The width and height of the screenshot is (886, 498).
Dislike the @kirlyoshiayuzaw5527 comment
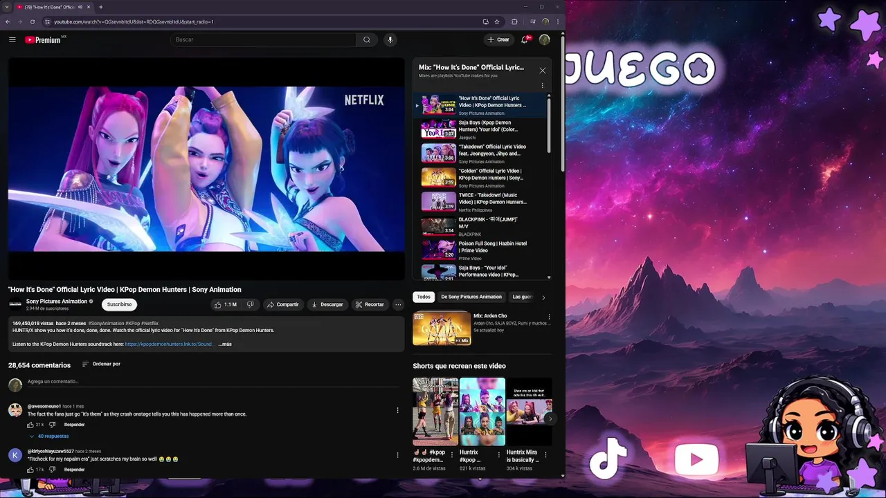52,470
